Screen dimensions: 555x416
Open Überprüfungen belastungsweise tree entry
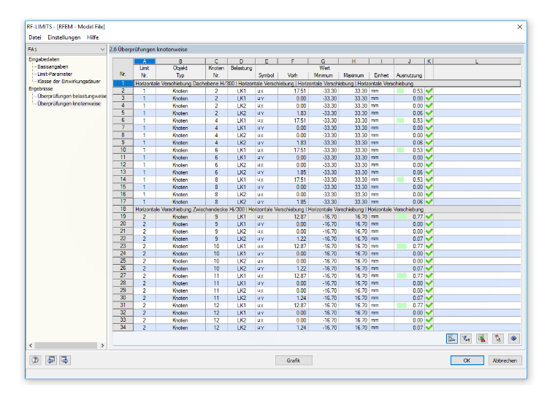[x=72, y=96]
